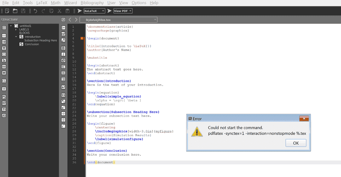Screen dimensions: 341x177
Task: Toggle the orange bookmark marker on line 4
Action: [82, 38]
